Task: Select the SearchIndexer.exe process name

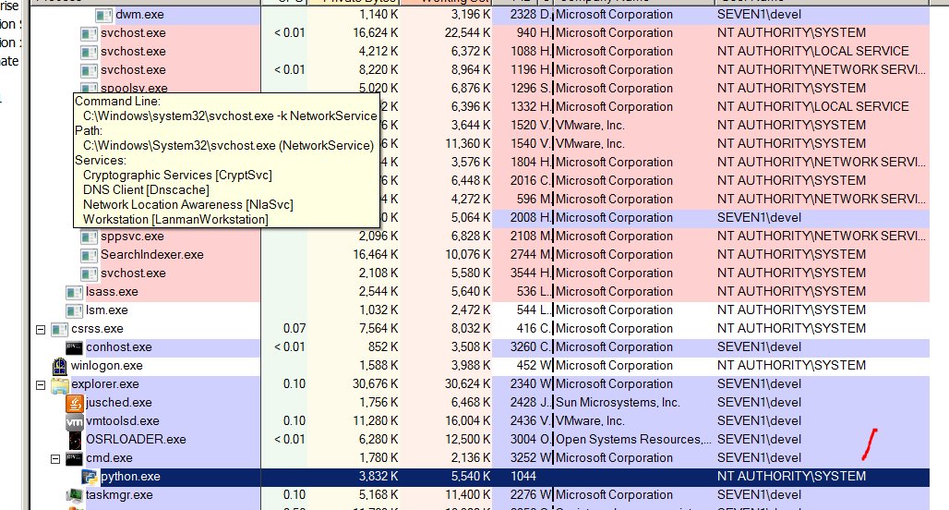Action: (x=152, y=255)
